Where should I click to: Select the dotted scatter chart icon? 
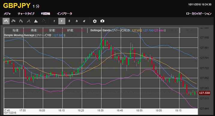tap(44, 21)
